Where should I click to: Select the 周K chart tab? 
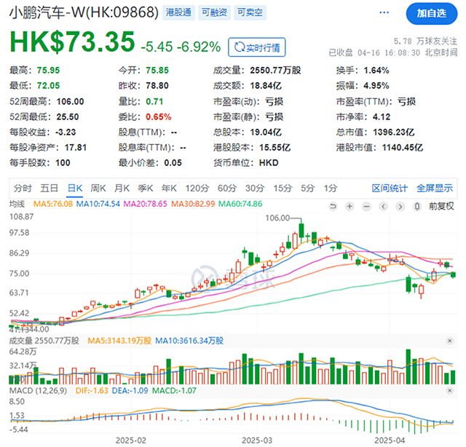tap(98, 188)
